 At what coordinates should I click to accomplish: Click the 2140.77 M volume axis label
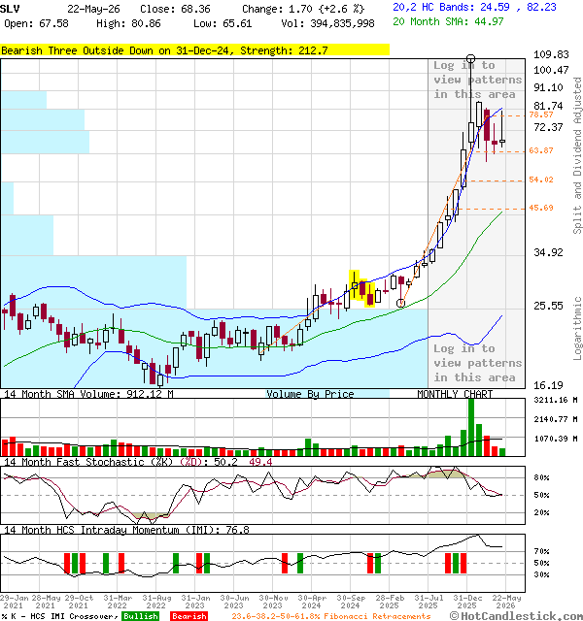coord(555,419)
